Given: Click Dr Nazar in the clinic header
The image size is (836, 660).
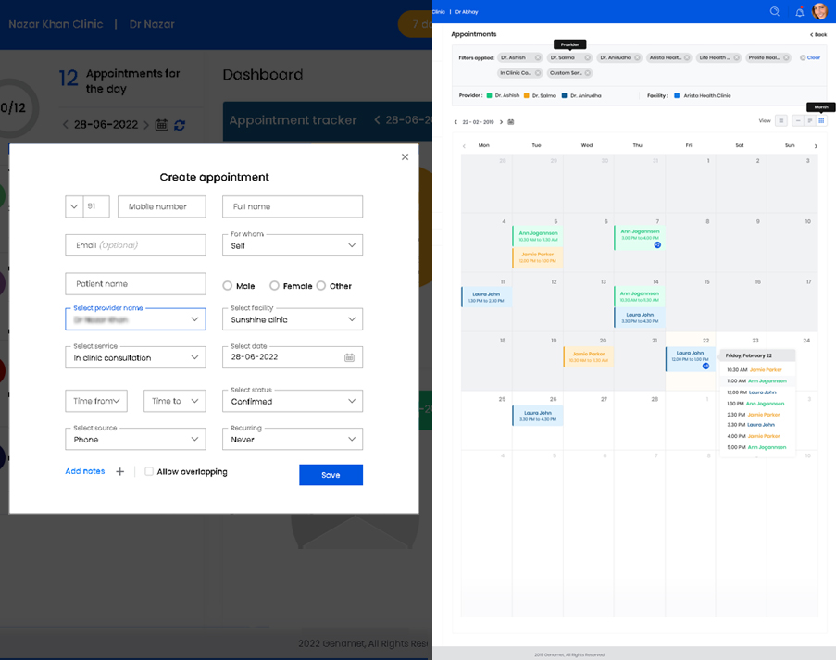Looking at the screenshot, I should tap(152, 23).
